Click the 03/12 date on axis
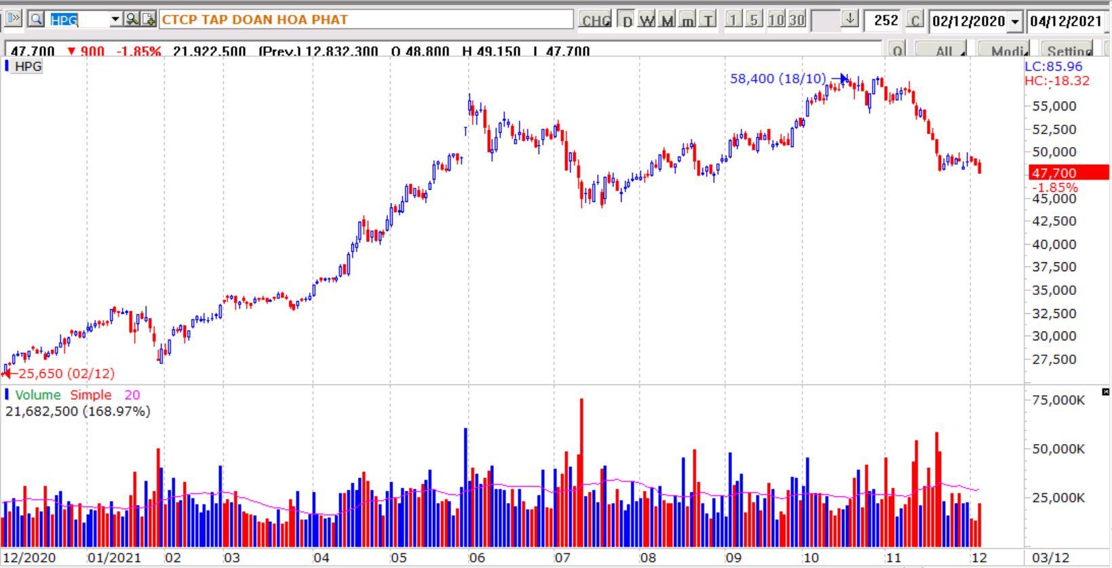Viewport: 1112px width, 568px height. click(x=1050, y=558)
